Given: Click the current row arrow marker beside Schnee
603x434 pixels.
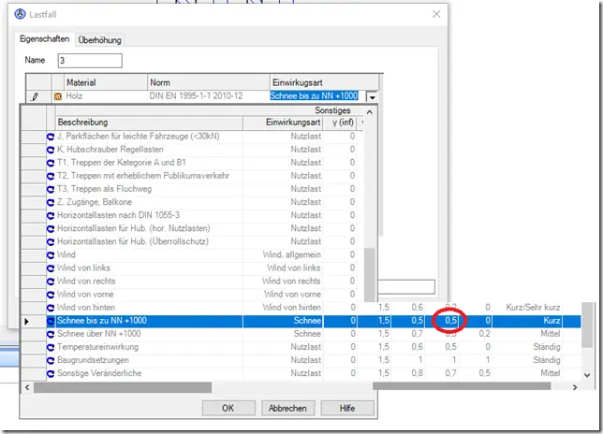Looking at the screenshot, I should (x=26, y=321).
